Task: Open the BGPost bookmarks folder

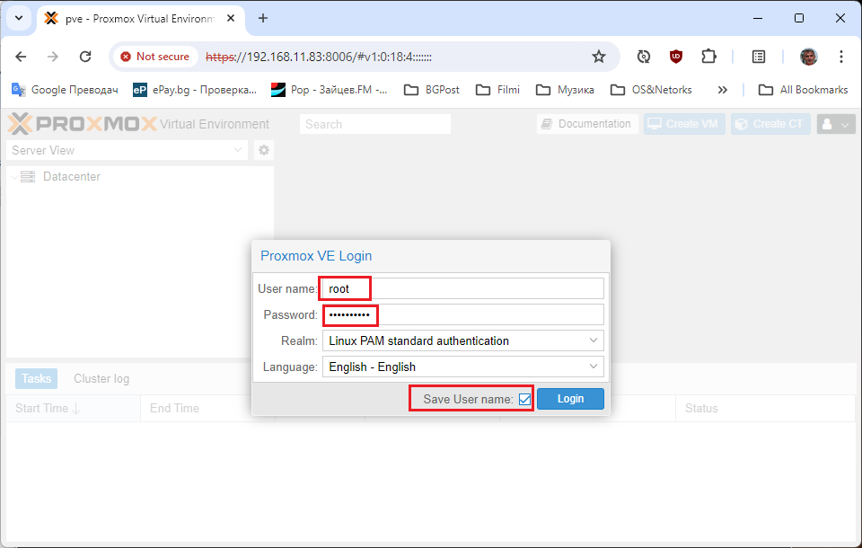Action: [x=432, y=90]
